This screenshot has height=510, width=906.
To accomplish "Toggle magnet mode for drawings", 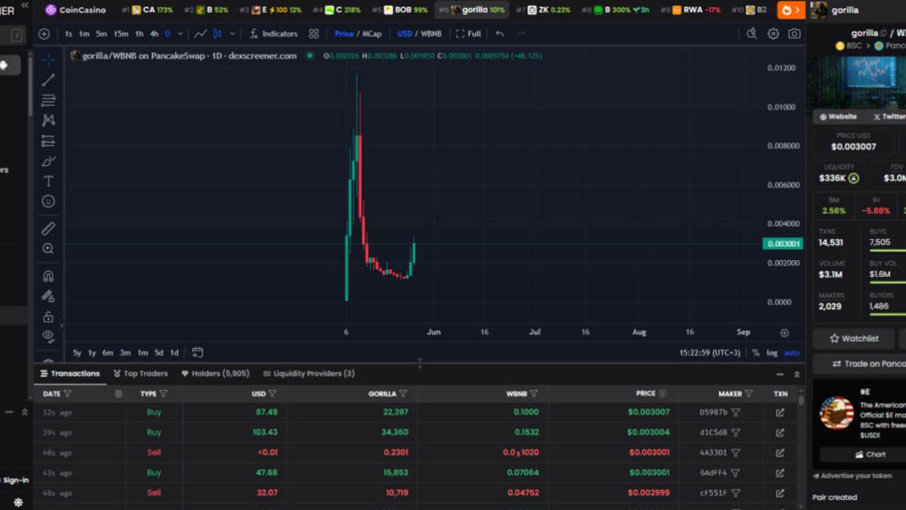I will (48, 276).
